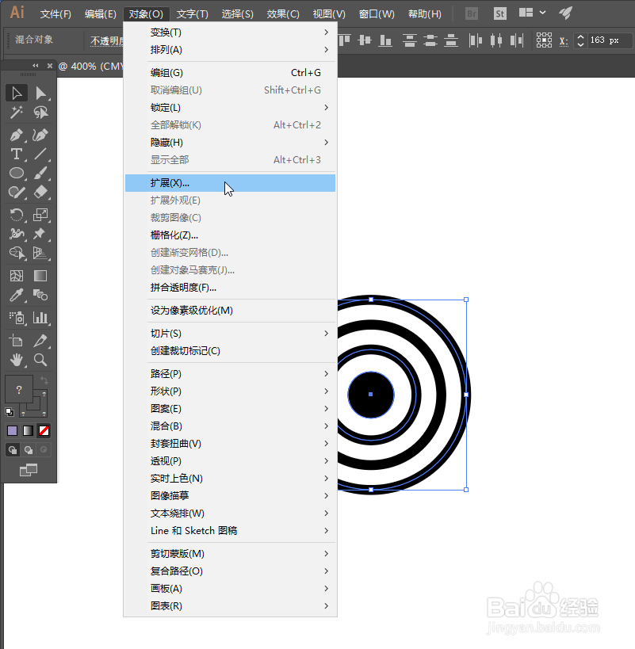This screenshot has height=649, width=635.
Task: Open workspace layout switcher dropdown
Action: point(533,13)
